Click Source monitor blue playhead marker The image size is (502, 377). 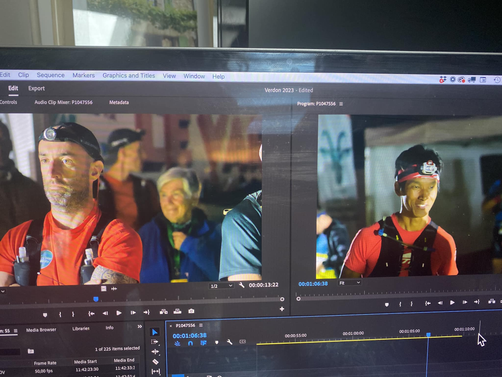[96, 299]
